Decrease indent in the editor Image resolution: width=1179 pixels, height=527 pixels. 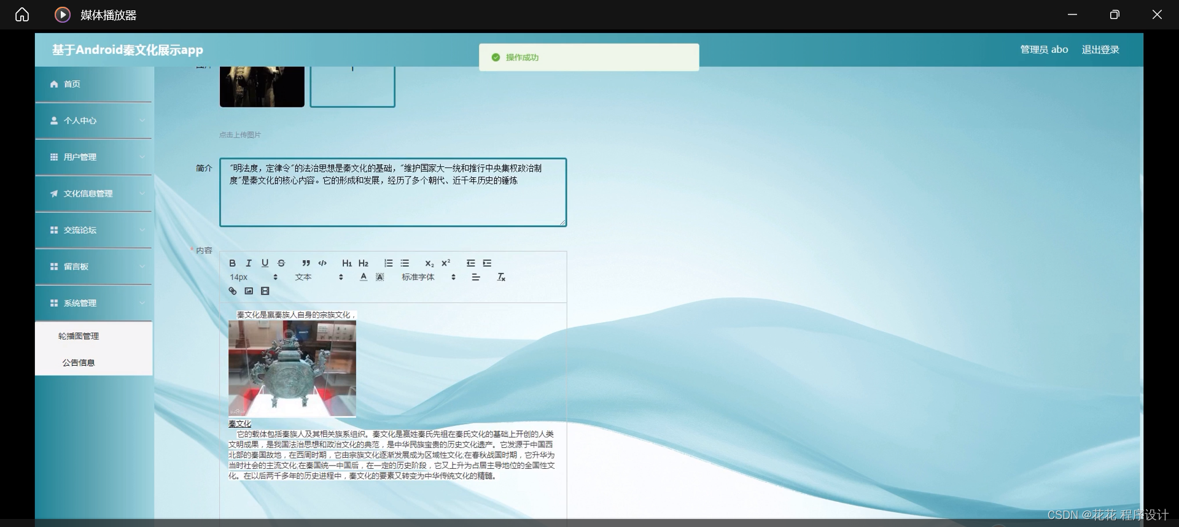coord(470,263)
